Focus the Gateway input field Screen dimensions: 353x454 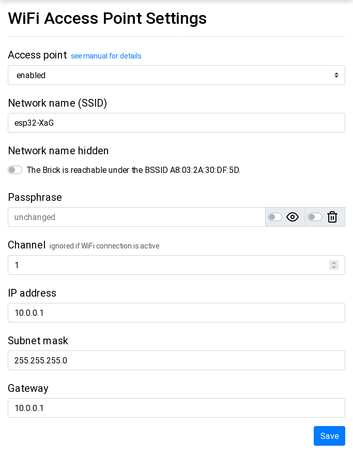pyautogui.click(x=176, y=408)
